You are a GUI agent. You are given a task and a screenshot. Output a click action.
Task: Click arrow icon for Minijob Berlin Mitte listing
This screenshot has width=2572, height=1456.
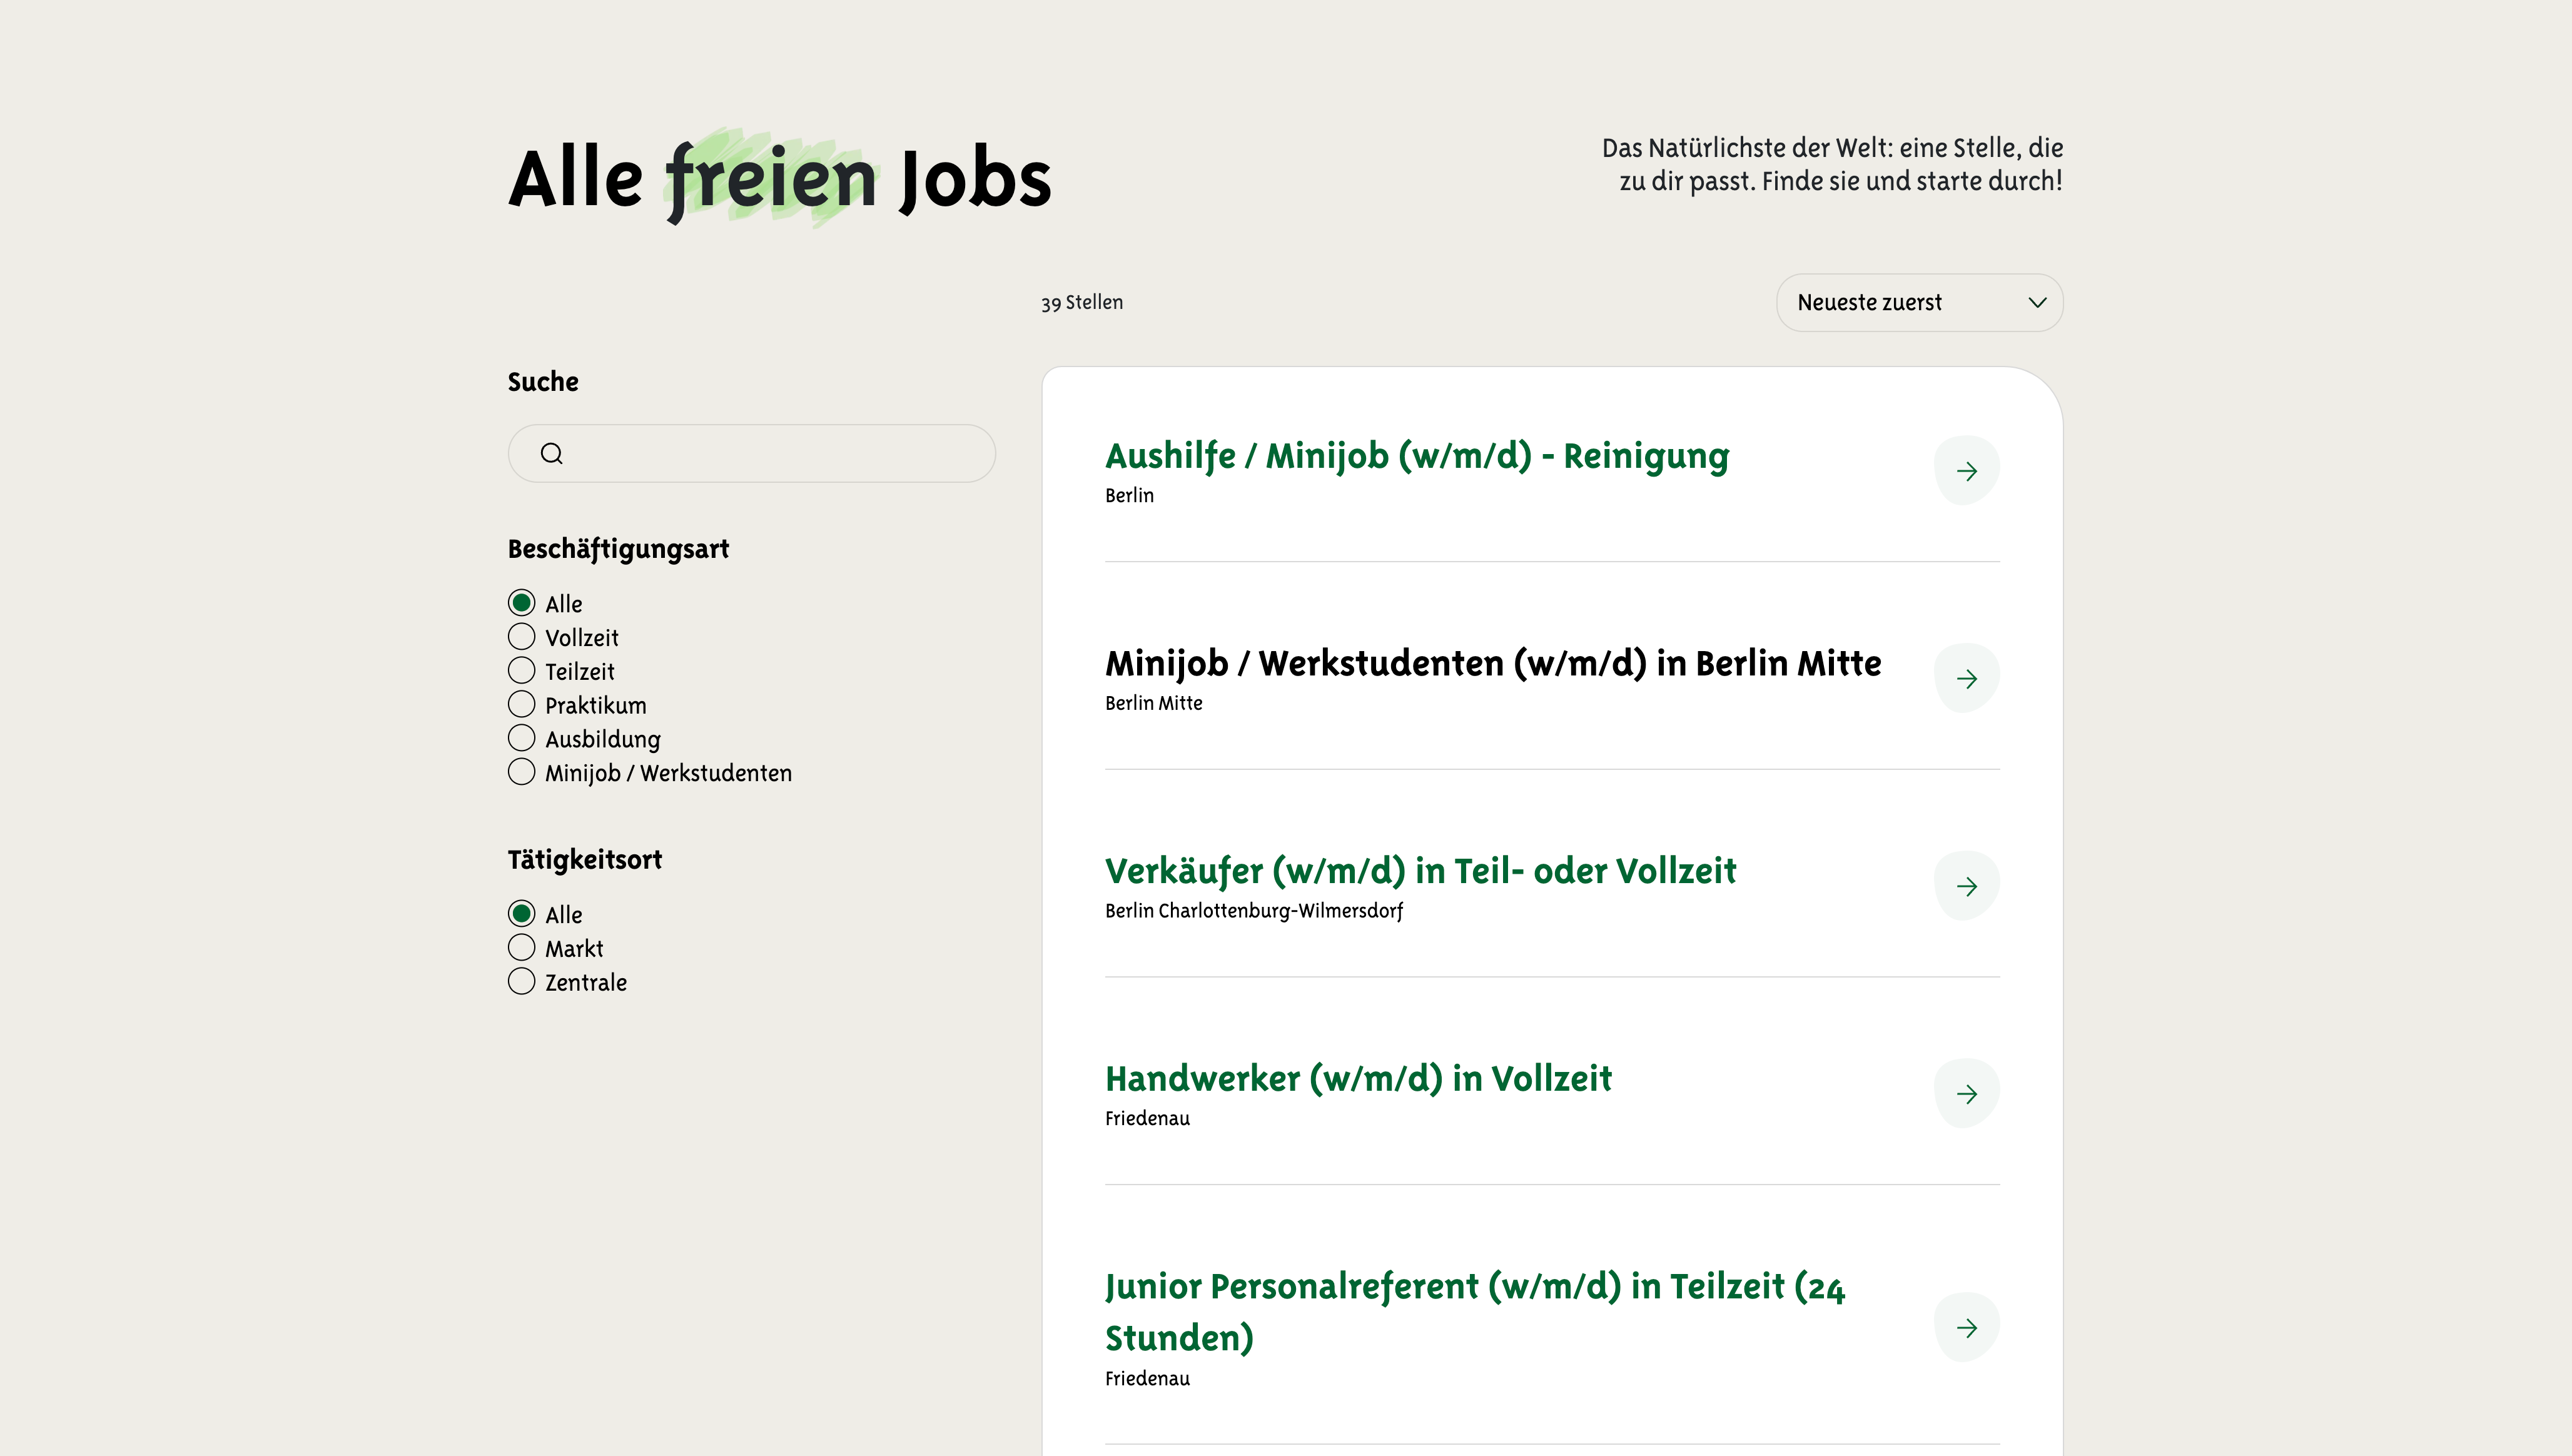coord(1966,679)
